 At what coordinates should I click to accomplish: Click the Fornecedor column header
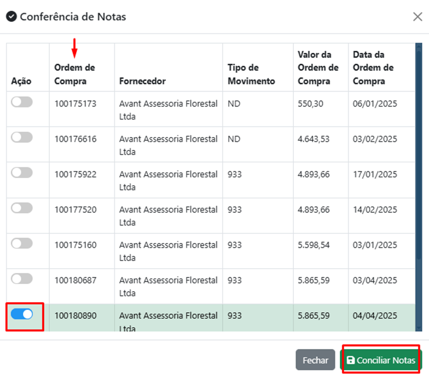[x=142, y=81]
